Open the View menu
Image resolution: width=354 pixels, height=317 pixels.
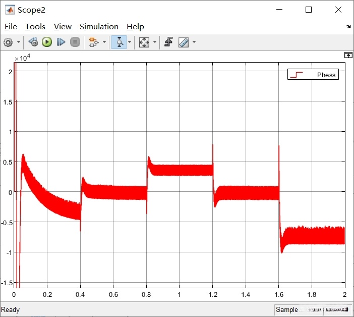tap(63, 27)
